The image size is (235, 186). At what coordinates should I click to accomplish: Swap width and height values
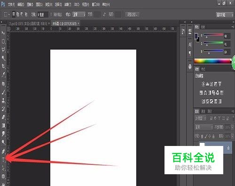point(104,15)
